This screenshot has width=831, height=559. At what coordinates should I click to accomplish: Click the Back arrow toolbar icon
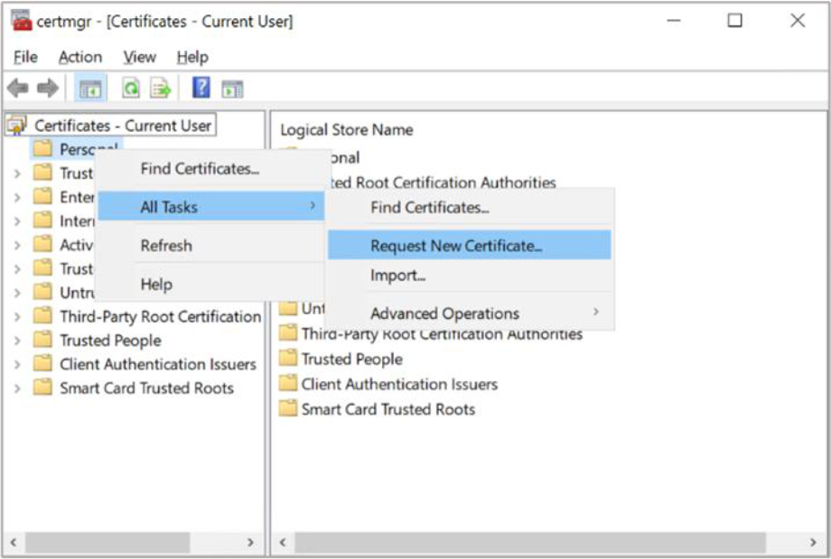tap(16, 89)
